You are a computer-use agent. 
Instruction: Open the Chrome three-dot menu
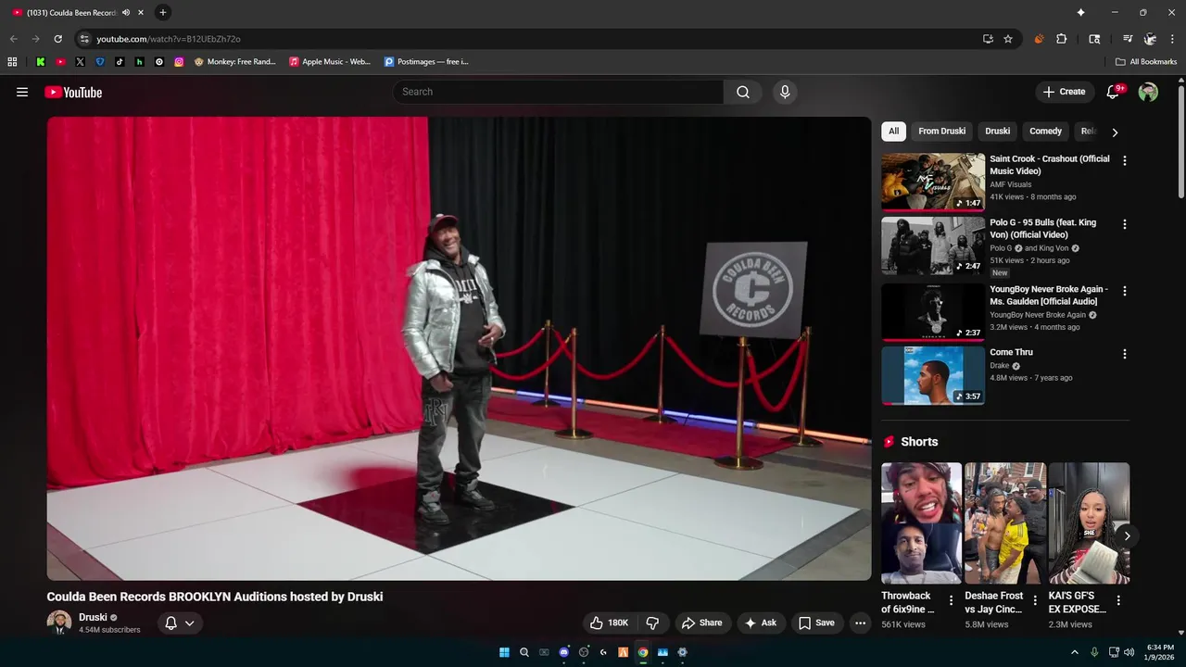tap(1173, 39)
